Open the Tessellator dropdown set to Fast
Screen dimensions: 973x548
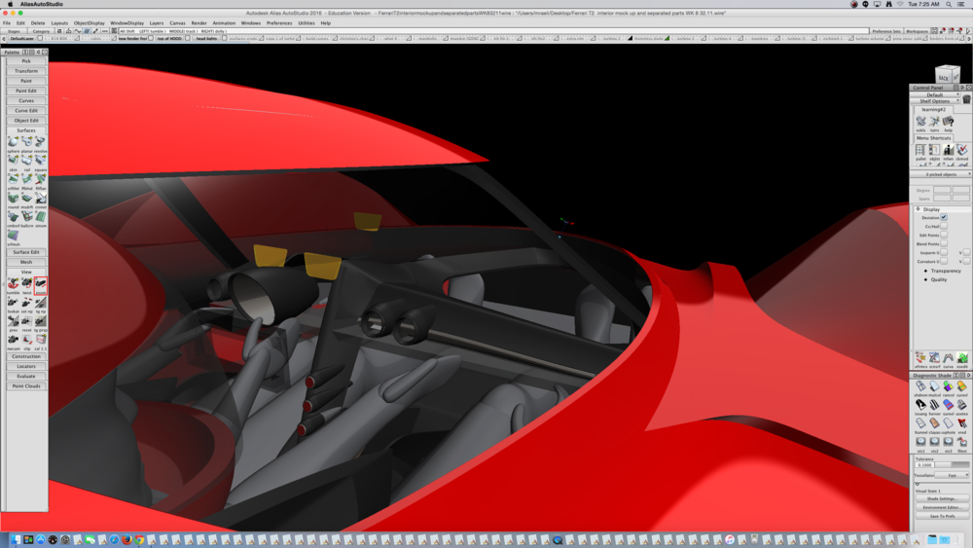(x=953, y=475)
